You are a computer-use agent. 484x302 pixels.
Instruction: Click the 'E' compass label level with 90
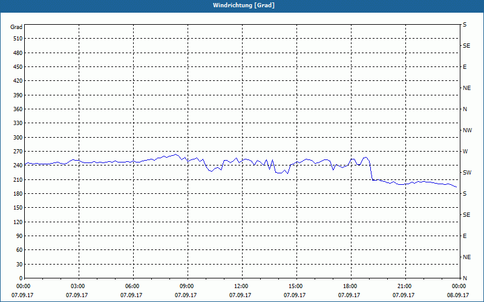[x=465, y=236]
